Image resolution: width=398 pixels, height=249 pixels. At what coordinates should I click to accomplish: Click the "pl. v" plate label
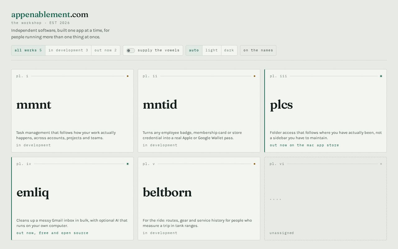pos(149,164)
